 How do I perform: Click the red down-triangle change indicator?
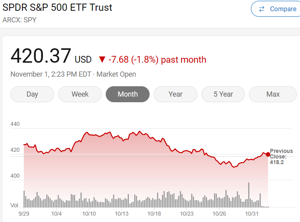(x=102, y=59)
